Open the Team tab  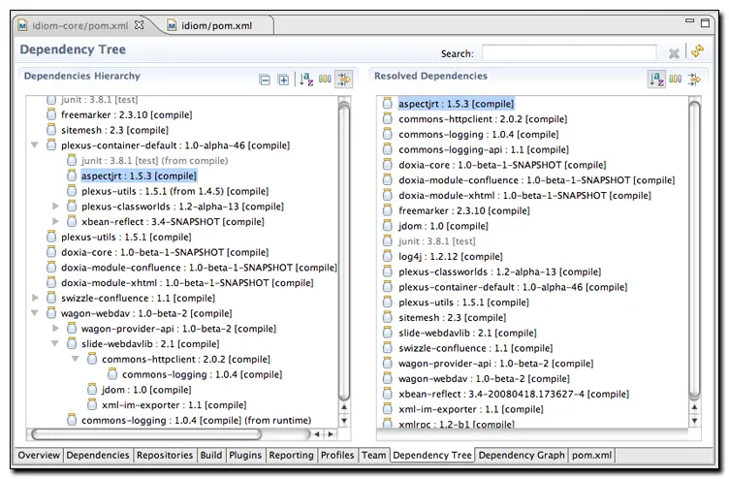[x=374, y=456]
